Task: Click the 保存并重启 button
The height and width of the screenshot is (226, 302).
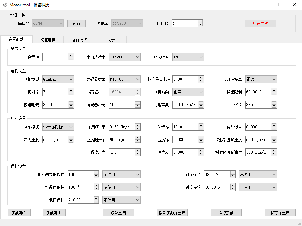Action: [280, 212]
